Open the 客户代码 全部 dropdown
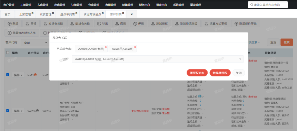The width and height of the screenshot is (297, 131). [35, 43]
